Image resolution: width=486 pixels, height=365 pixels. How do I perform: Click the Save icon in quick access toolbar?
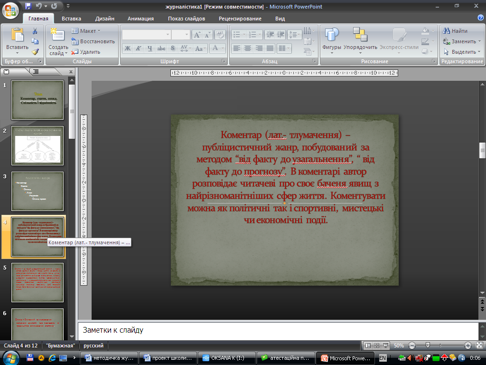(28, 7)
